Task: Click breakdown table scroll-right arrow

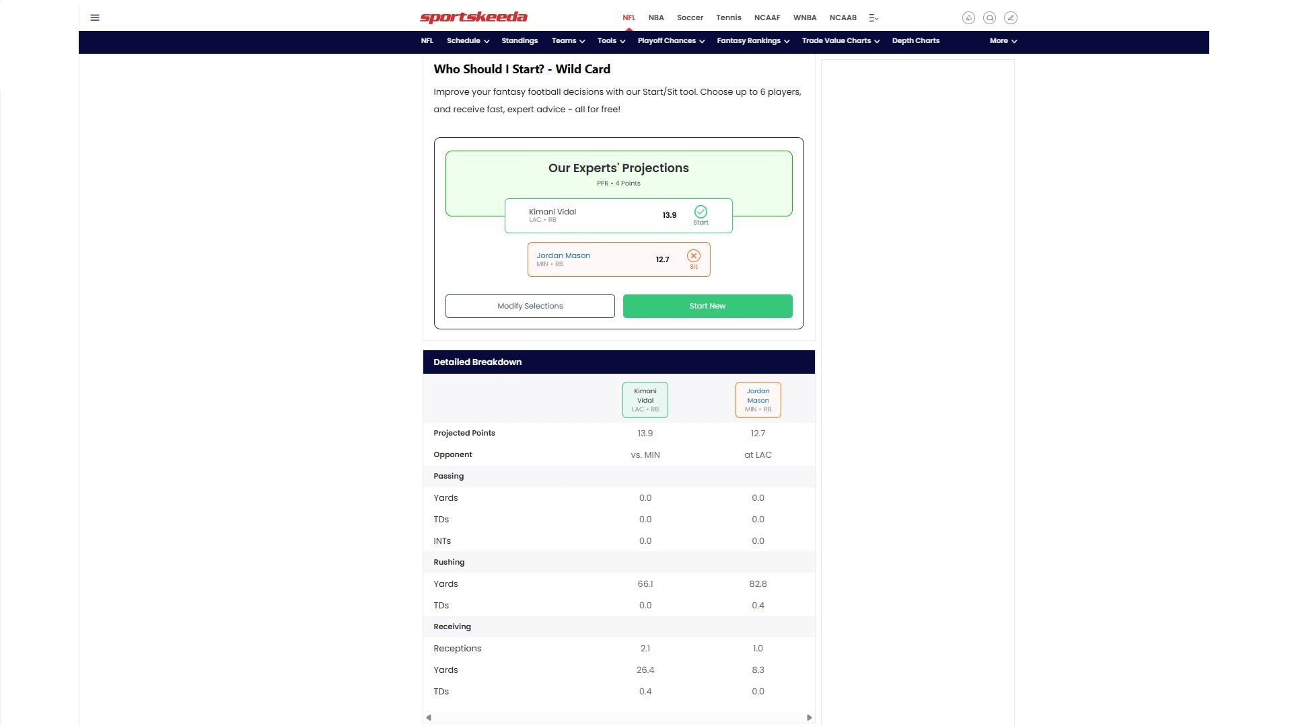Action: point(809,717)
